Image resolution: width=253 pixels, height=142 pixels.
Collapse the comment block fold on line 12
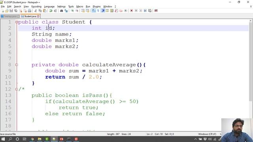17,89
